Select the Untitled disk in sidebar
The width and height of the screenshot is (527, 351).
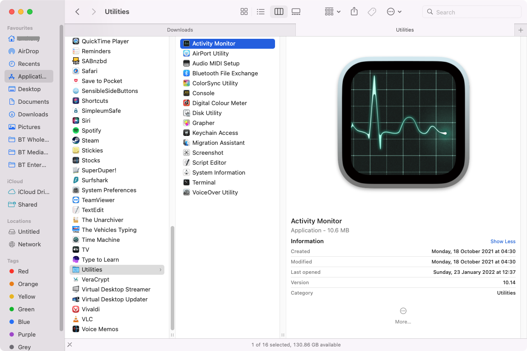[x=29, y=232]
